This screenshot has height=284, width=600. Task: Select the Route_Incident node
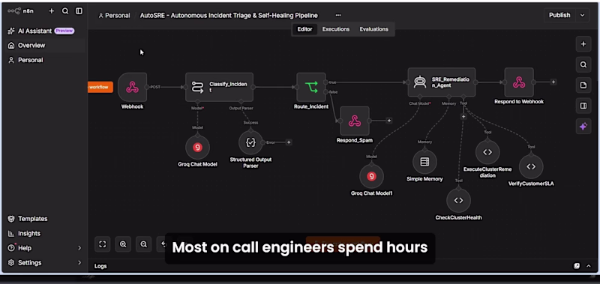(311, 87)
